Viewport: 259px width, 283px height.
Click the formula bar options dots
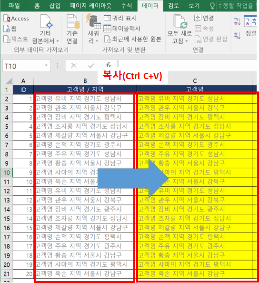(58, 66)
